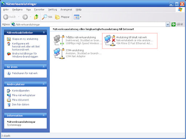Click the 1394 Net Adapter text

pyautogui.click(x=76, y=56)
